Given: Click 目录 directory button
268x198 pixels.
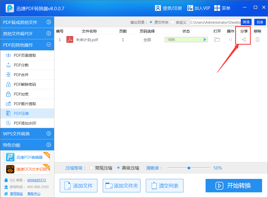Looking at the screenshot, I should click(260, 22).
